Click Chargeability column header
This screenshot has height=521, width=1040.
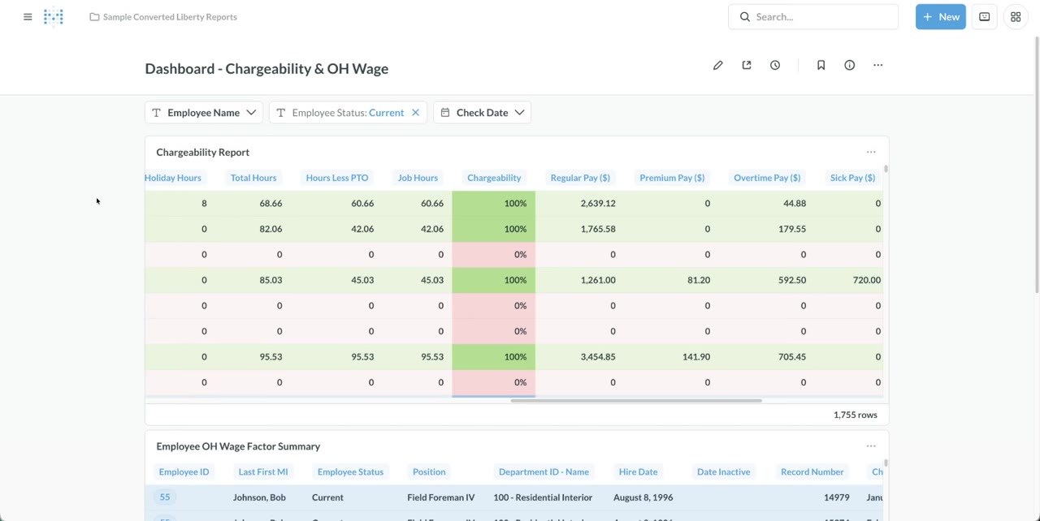pos(494,178)
